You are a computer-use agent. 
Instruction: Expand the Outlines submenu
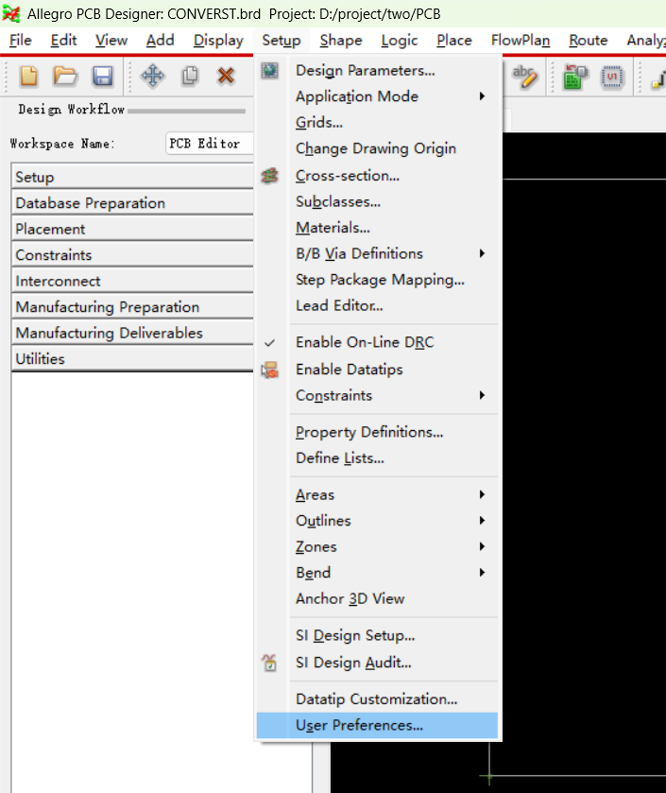point(377,521)
